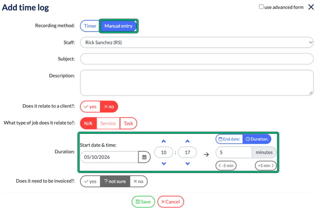Open the calendar date picker icon
The image size is (317, 210).
(x=144, y=157)
